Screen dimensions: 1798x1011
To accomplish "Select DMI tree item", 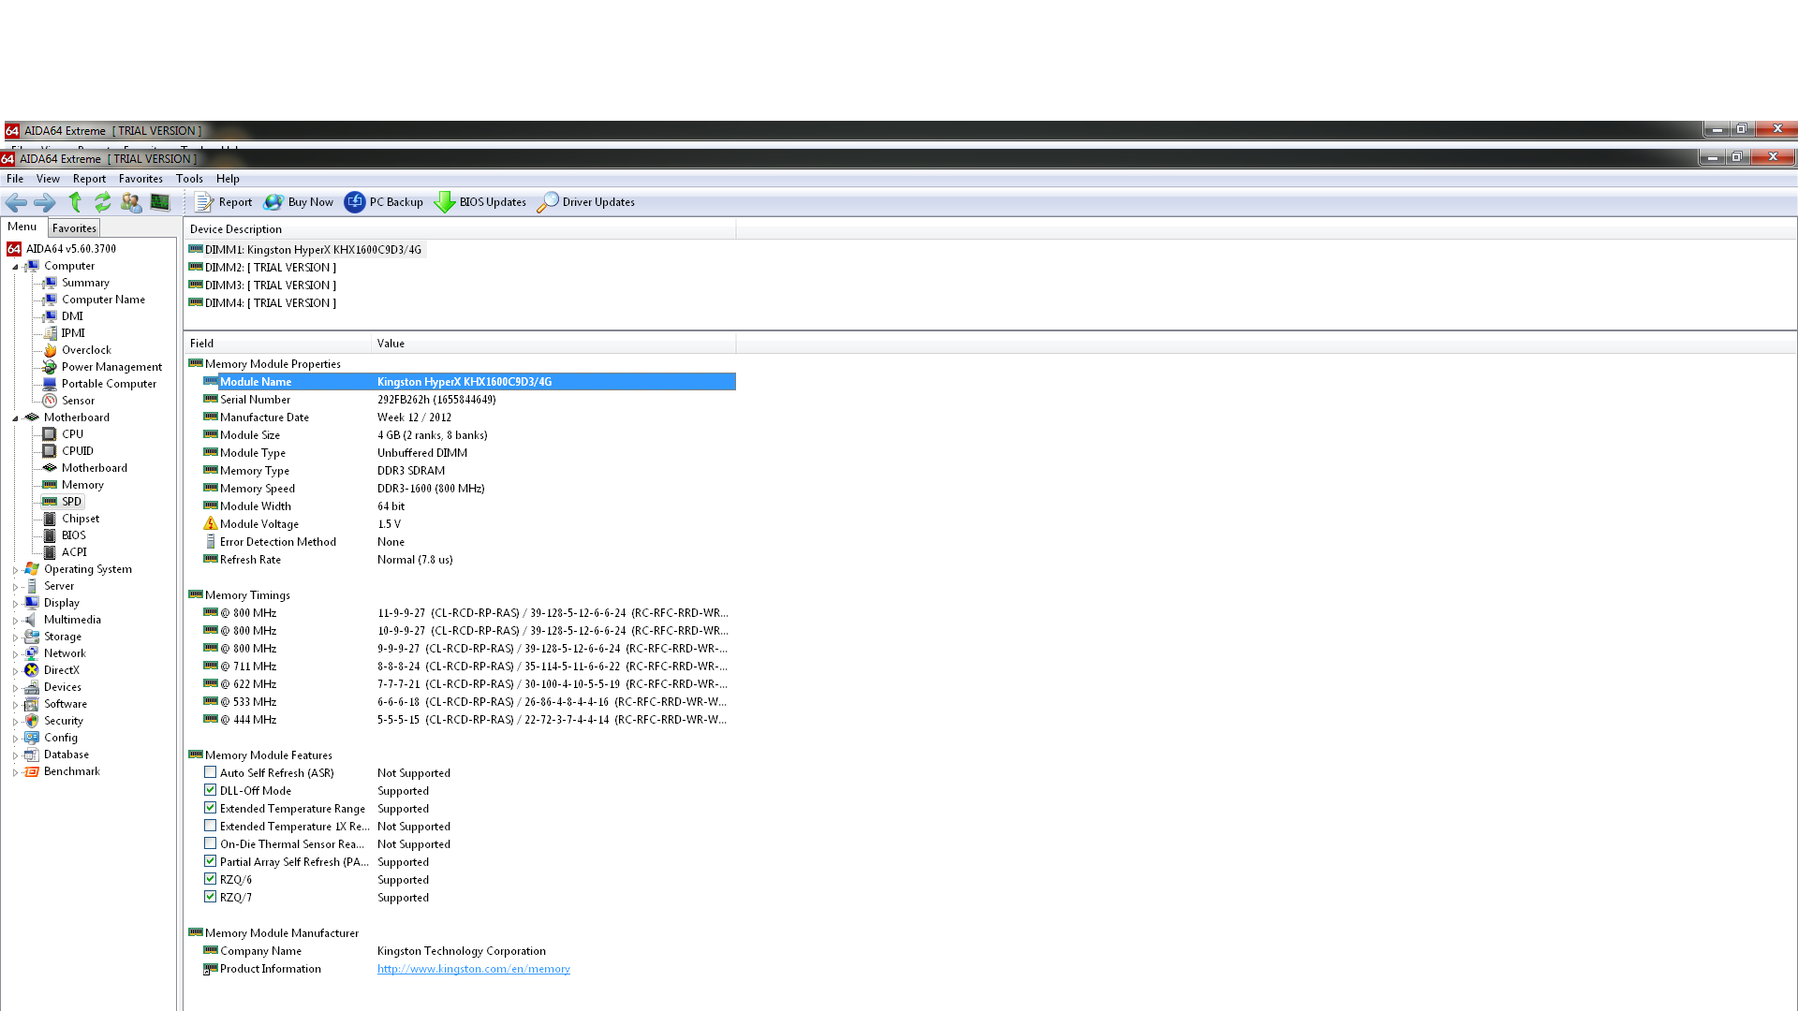I will tap(72, 316).
